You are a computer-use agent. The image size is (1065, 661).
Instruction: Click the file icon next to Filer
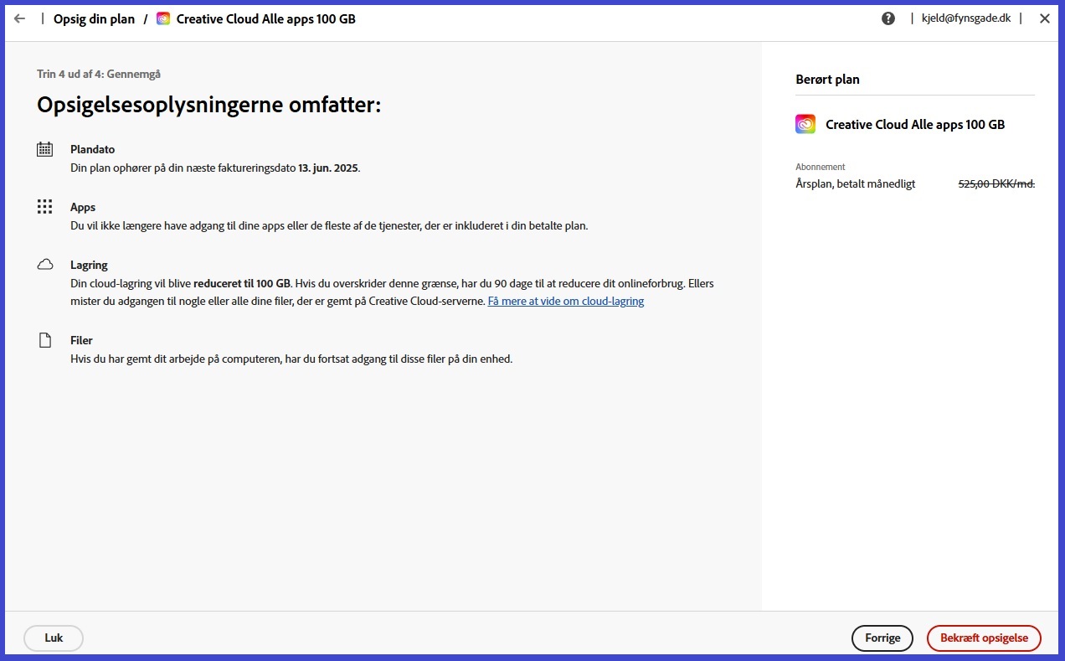pos(45,340)
